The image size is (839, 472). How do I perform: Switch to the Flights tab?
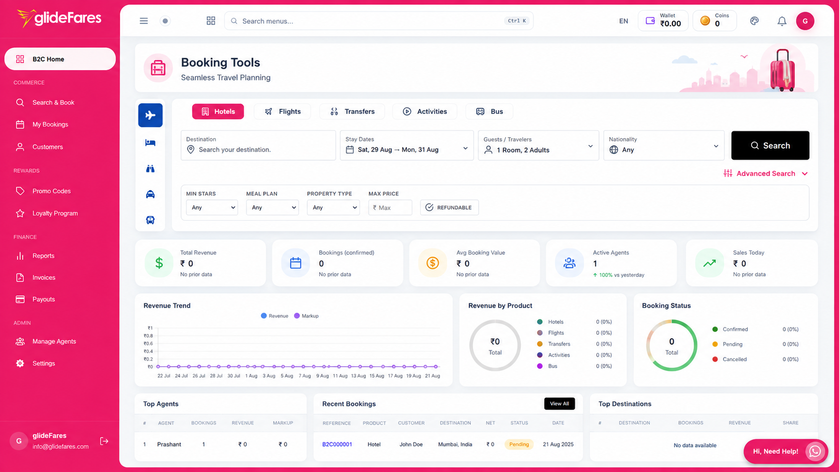click(x=283, y=111)
